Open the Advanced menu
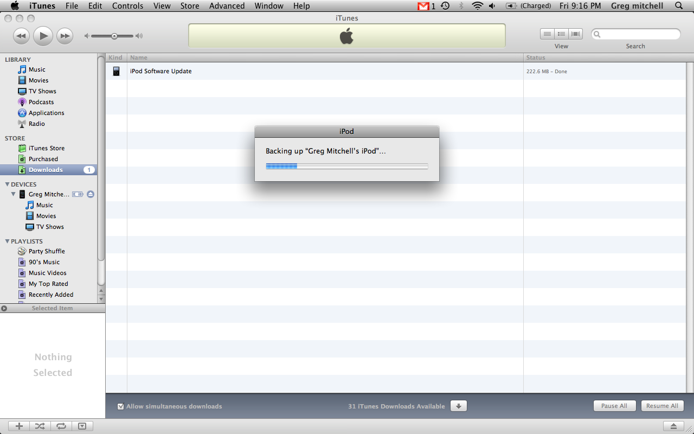 [227, 6]
